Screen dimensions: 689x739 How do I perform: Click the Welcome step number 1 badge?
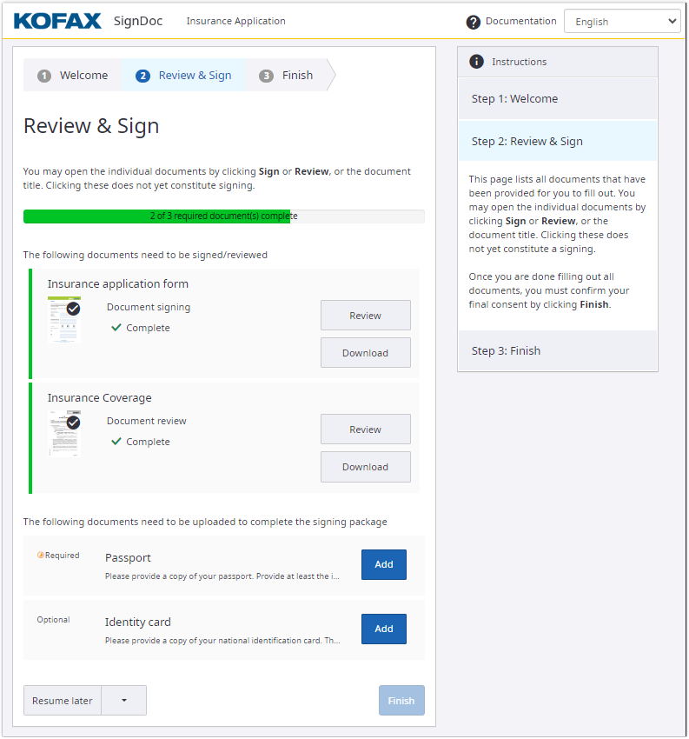tap(44, 76)
